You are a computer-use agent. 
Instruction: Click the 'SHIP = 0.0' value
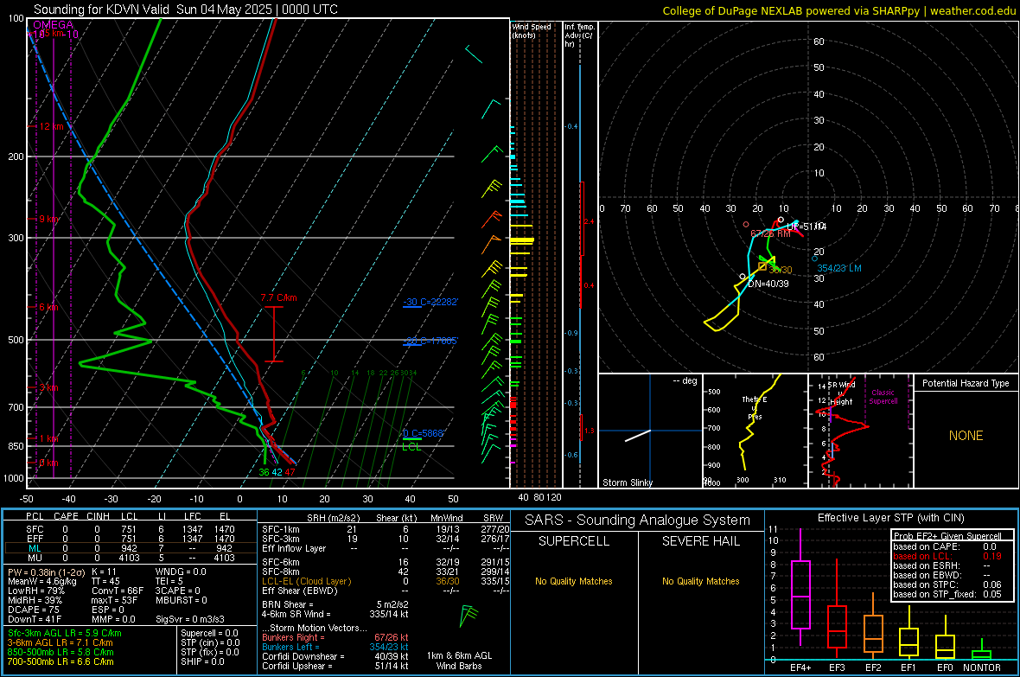click(x=202, y=661)
